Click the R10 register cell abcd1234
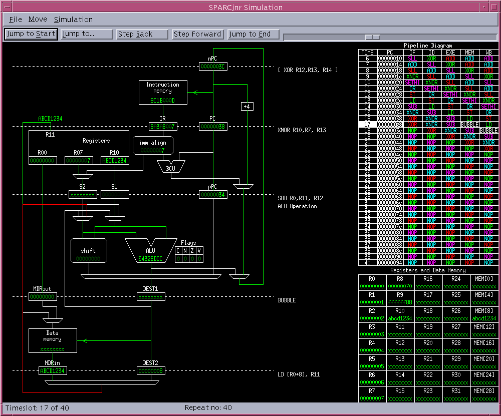The height and width of the screenshot is (416, 501). point(400,314)
